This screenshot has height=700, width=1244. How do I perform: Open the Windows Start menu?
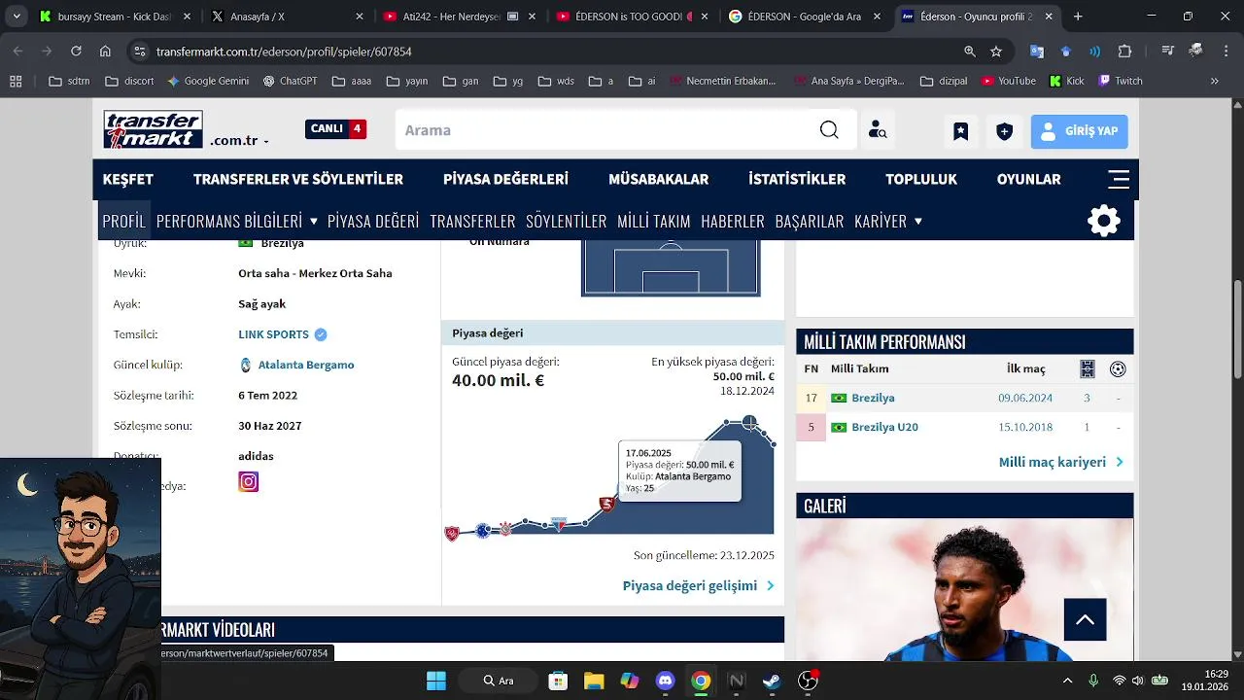tap(436, 681)
